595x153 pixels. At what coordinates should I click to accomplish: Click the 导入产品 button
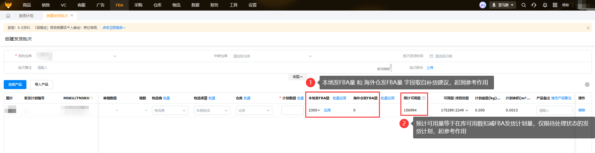point(41,84)
